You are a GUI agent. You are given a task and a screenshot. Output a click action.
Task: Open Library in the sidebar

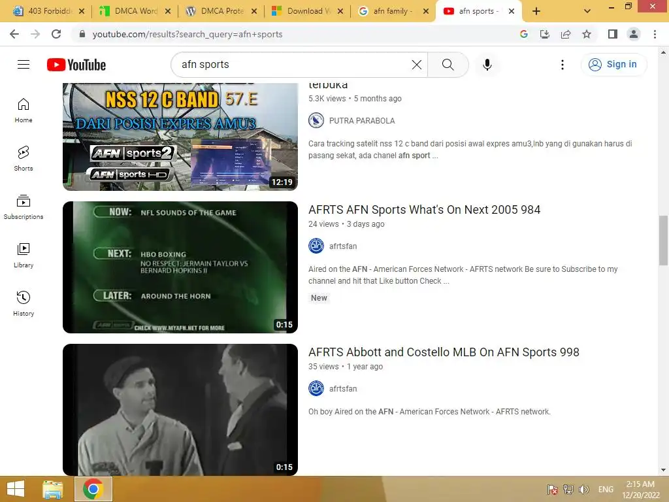(x=24, y=256)
